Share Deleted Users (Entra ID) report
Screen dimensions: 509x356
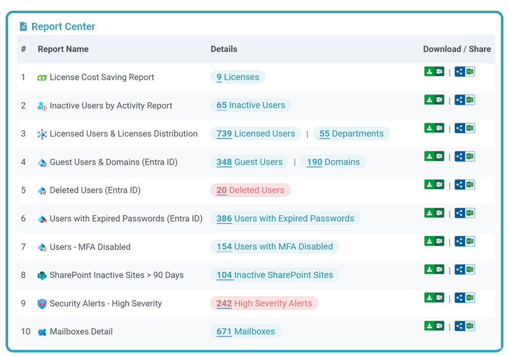pyautogui.click(x=465, y=185)
